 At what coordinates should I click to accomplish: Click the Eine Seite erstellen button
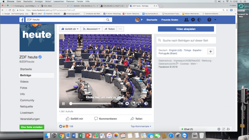click(32, 127)
